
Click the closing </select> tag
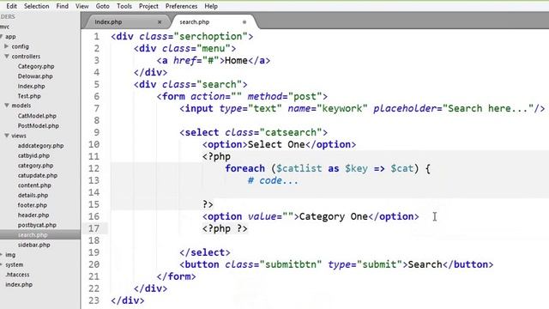pos(205,252)
